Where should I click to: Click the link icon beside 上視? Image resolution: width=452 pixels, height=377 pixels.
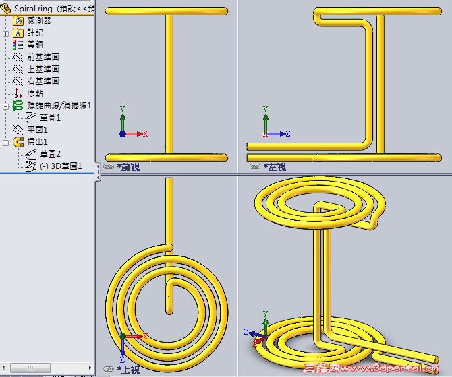(x=109, y=369)
